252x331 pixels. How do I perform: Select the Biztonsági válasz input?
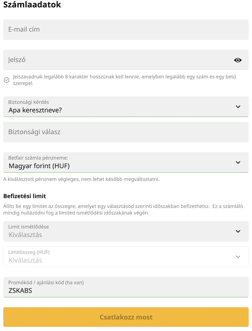pyautogui.click(x=126, y=132)
